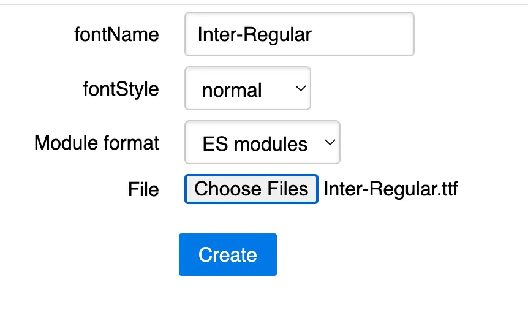Select the 'ES modules' value shown

(255, 144)
